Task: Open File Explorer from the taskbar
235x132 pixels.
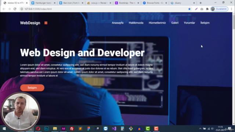Action: [x=55, y=129]
